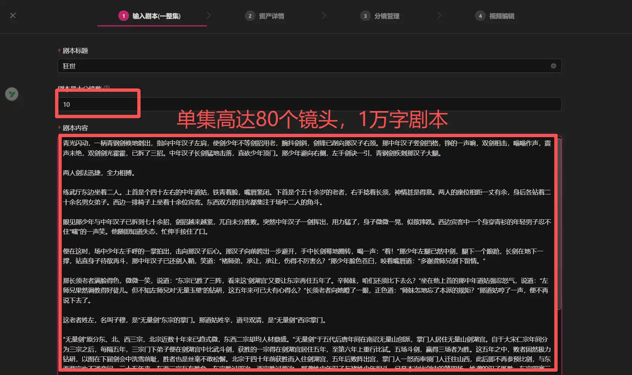
Task: Click the chevron arrow after 资产详情 step
Action: point(324,16)
